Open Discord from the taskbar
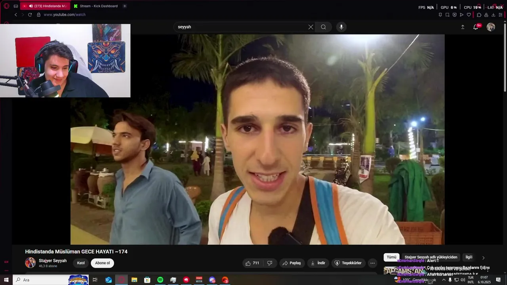The width and height of the screenshot is (507, 285). pos(212,280)
